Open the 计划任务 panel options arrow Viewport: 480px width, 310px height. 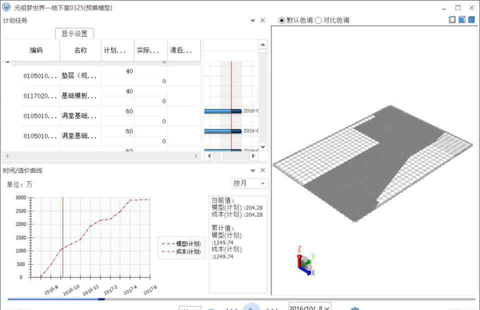(253, 20)
